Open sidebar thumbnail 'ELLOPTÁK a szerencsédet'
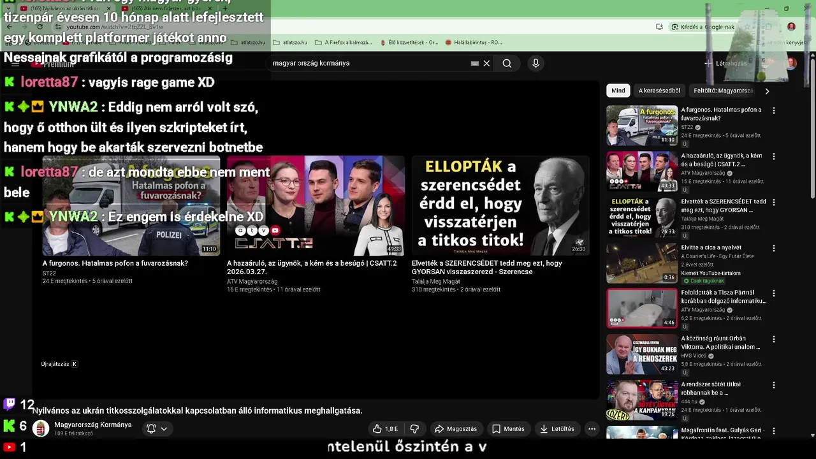The image size is (816, 459). pyautogui.click(x=642, y=217)
